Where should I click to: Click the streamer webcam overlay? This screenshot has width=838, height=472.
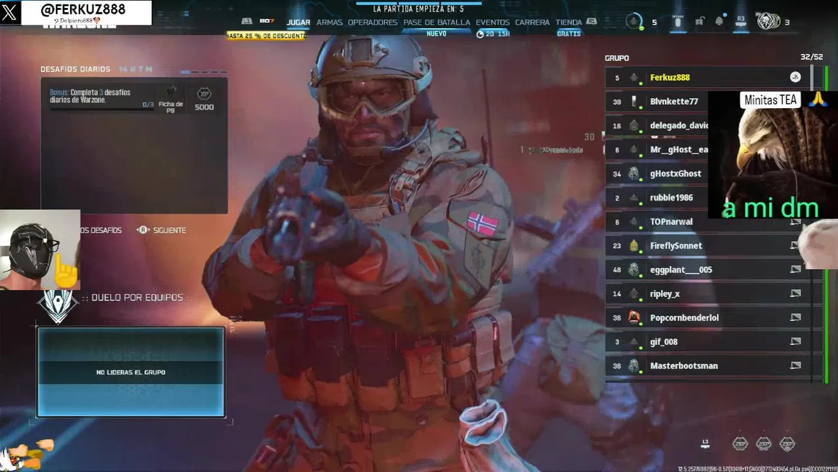[40, 250]
